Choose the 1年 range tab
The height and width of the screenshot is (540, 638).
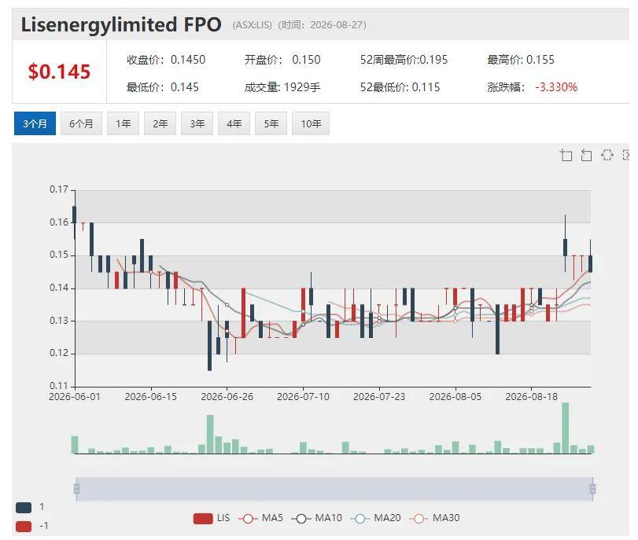coord(123,123)
